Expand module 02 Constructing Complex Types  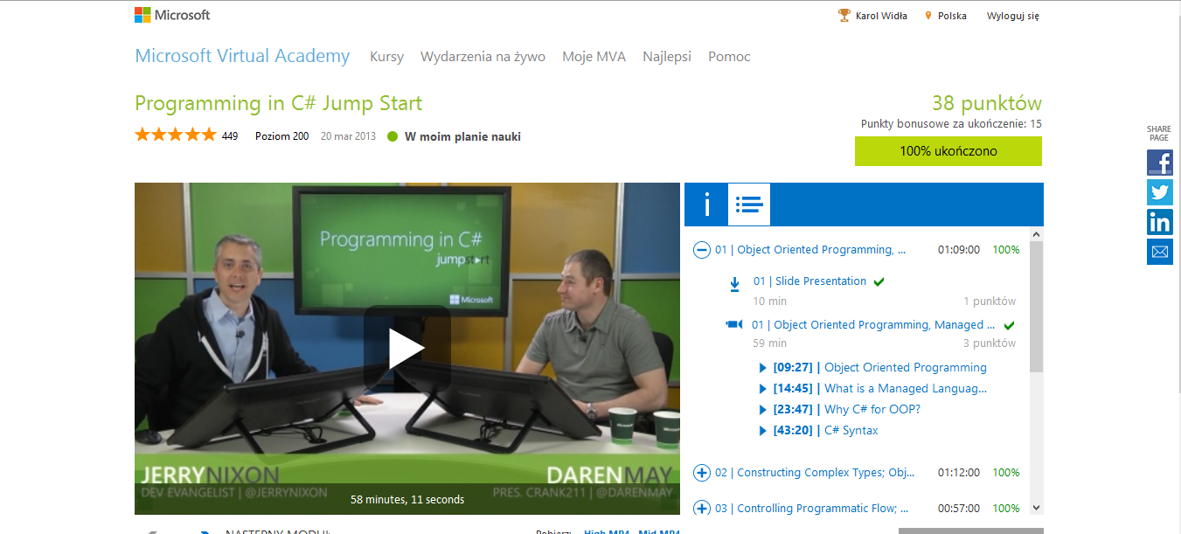coord(701,473)
